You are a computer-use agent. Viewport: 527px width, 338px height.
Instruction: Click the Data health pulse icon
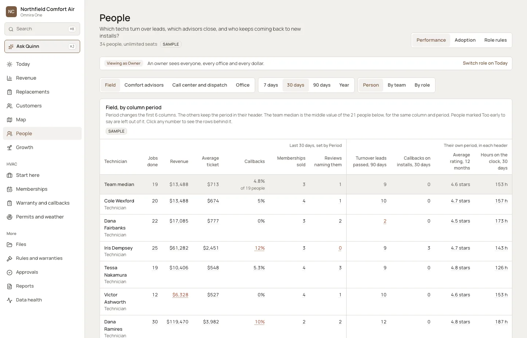(10, 300)
